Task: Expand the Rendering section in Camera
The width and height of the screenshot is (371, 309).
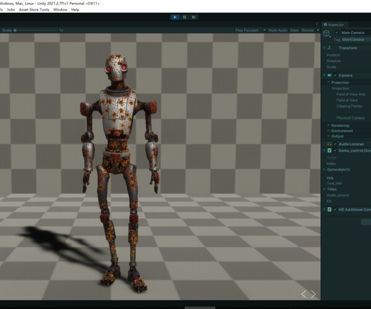Action: click(x=329, y=125)
